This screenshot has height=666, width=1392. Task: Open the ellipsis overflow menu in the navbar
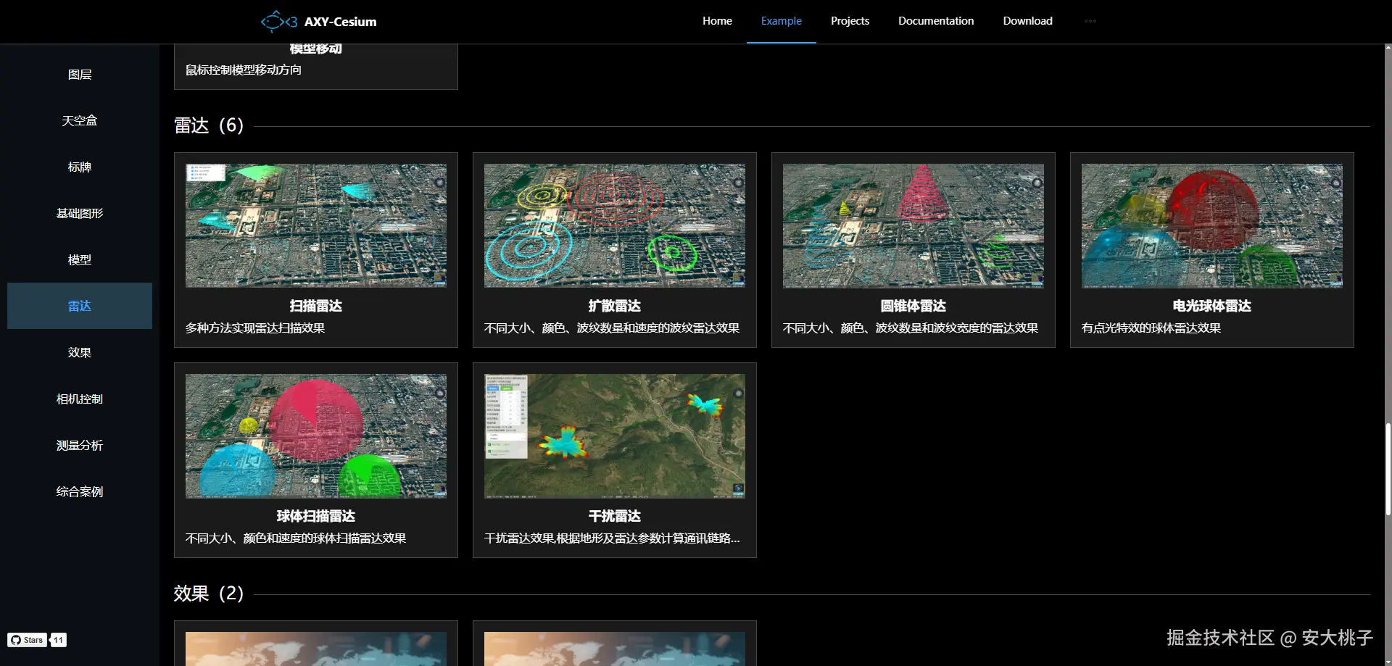(x=1090, y=21)
